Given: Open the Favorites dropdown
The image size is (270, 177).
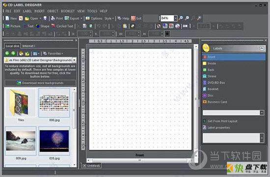Looking at the screenshot, I should click(53, 53).
